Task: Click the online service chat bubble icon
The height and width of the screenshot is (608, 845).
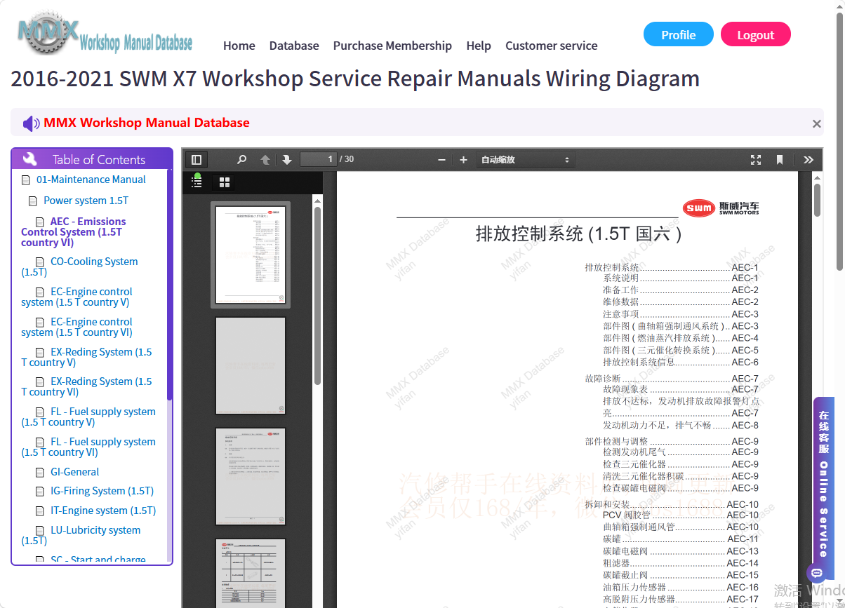Action: 816,572
